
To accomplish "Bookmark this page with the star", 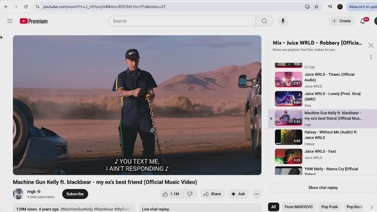I will coord(316,6).
